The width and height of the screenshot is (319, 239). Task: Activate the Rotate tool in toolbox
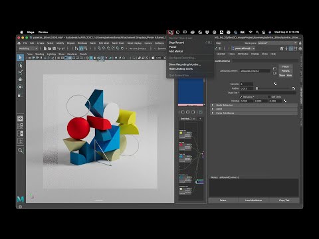pos(20,87)
